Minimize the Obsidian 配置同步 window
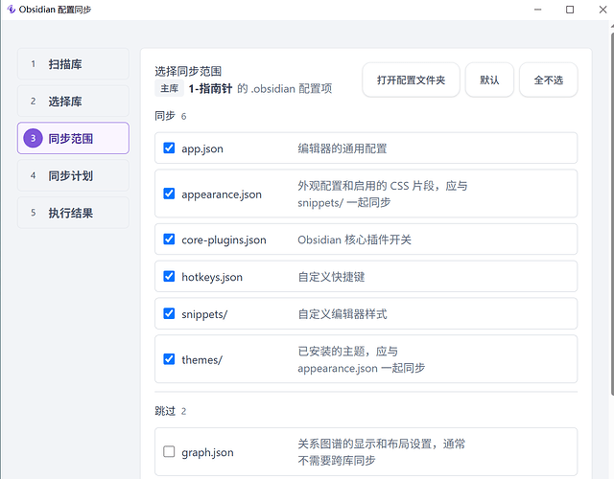Viewport: 614px width, 479px height. click(x=537, y=10)
